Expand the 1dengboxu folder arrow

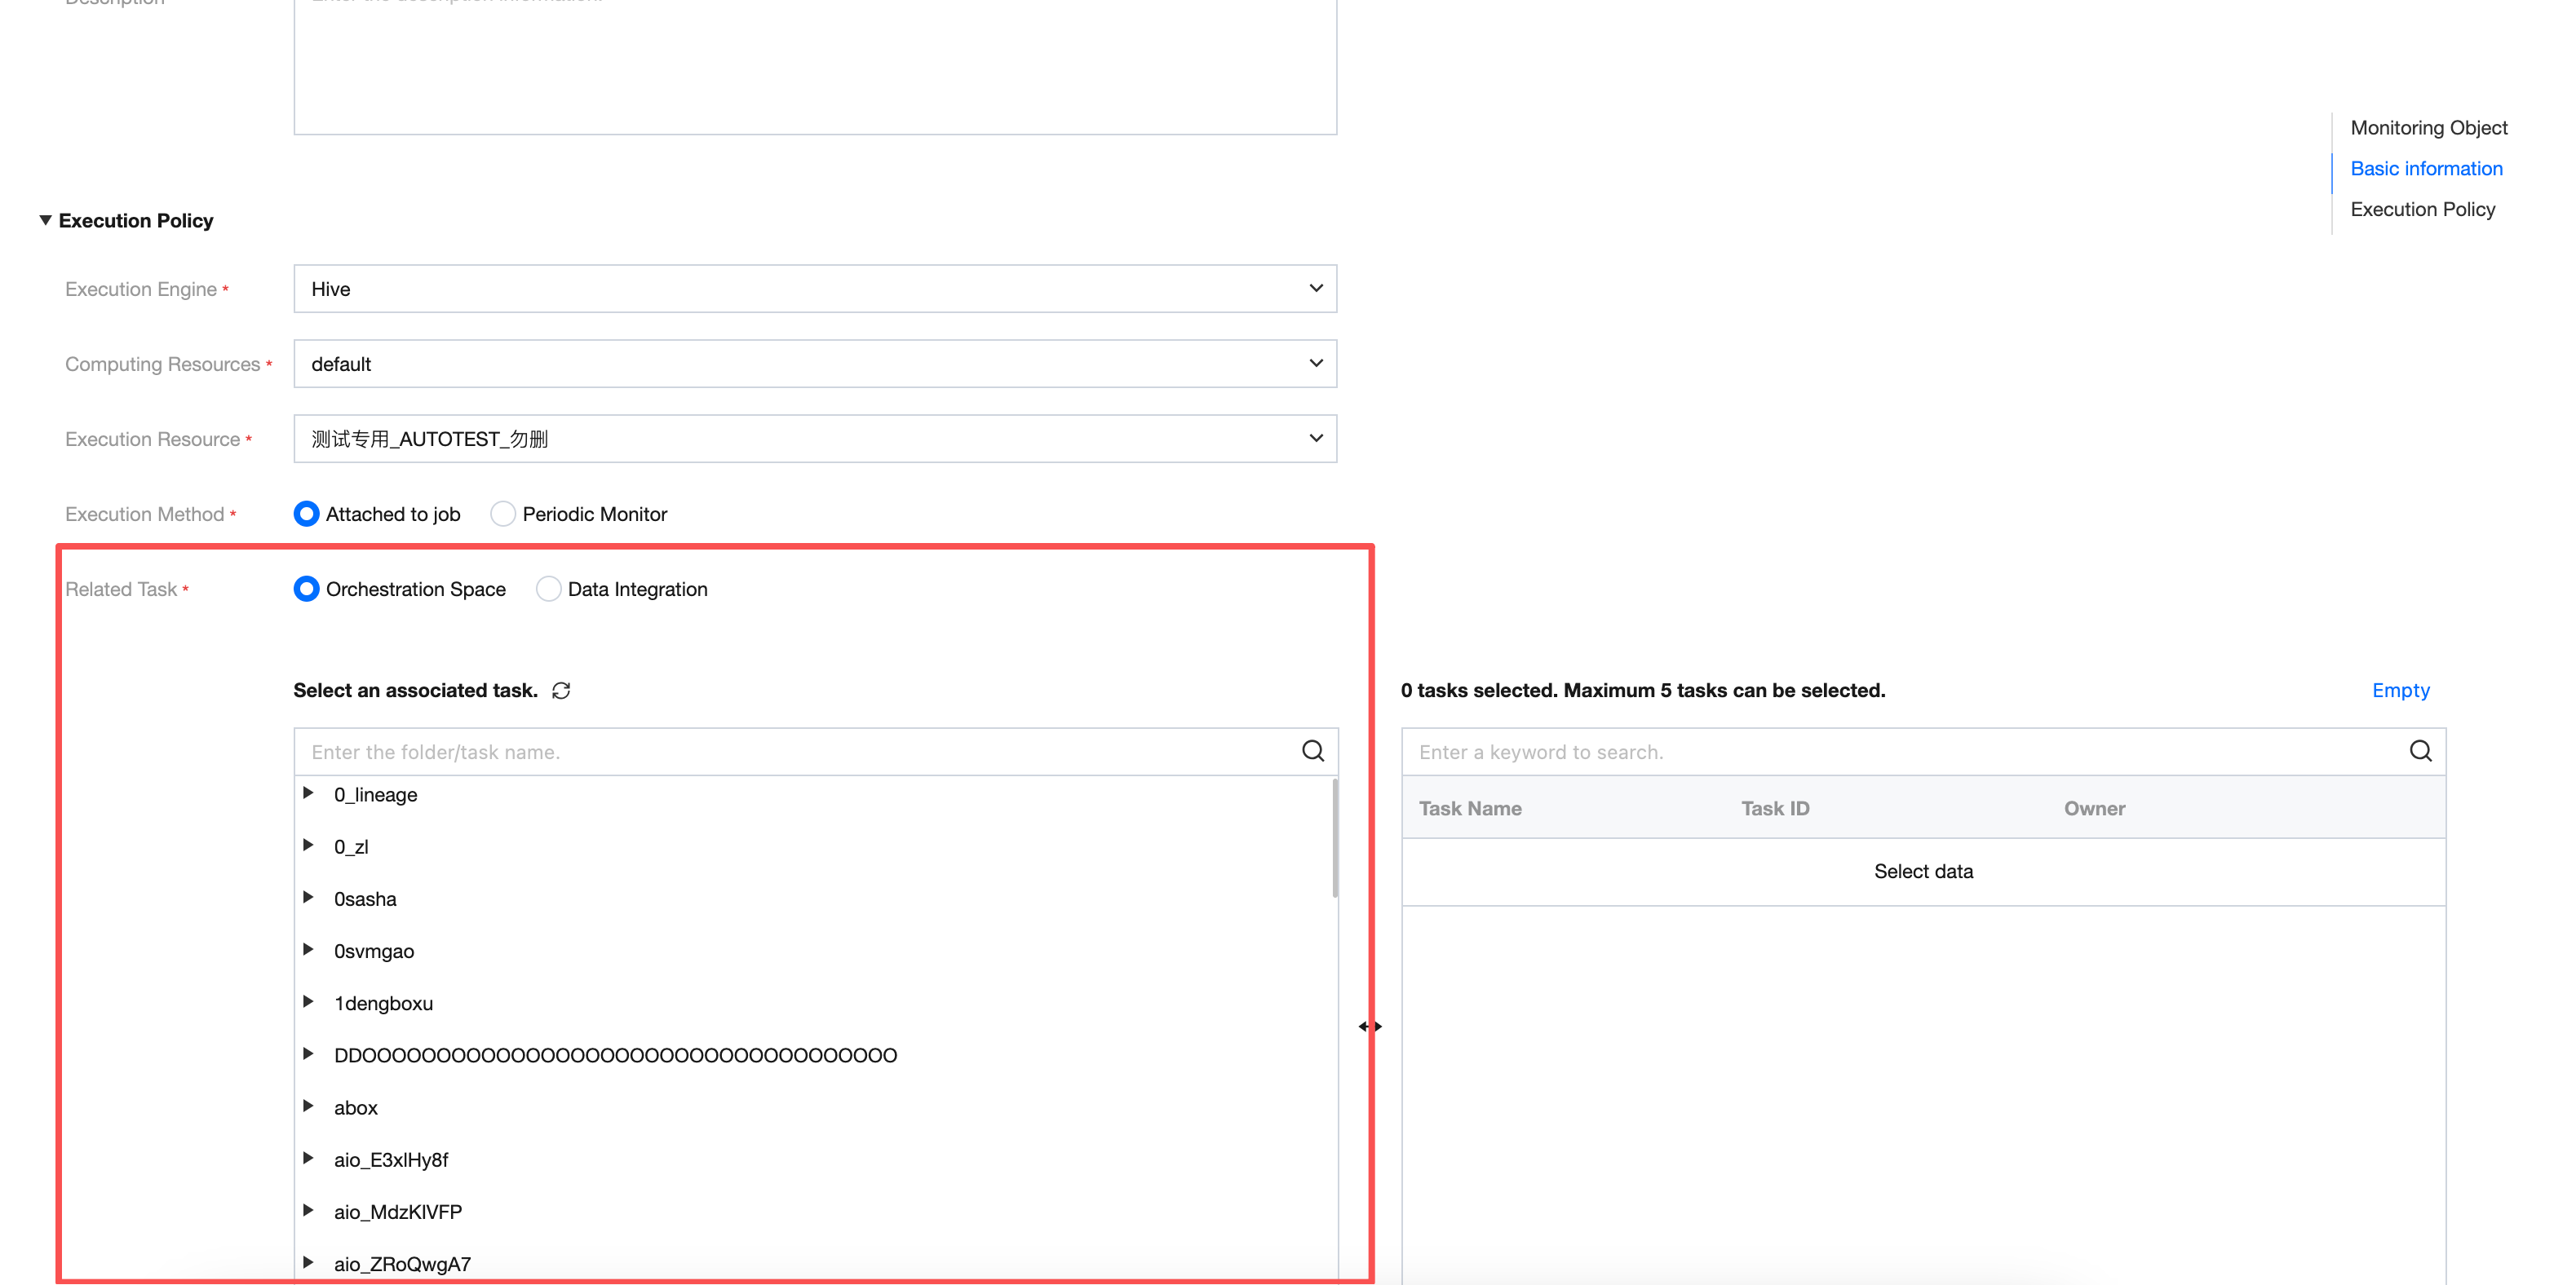(308, 1001)
